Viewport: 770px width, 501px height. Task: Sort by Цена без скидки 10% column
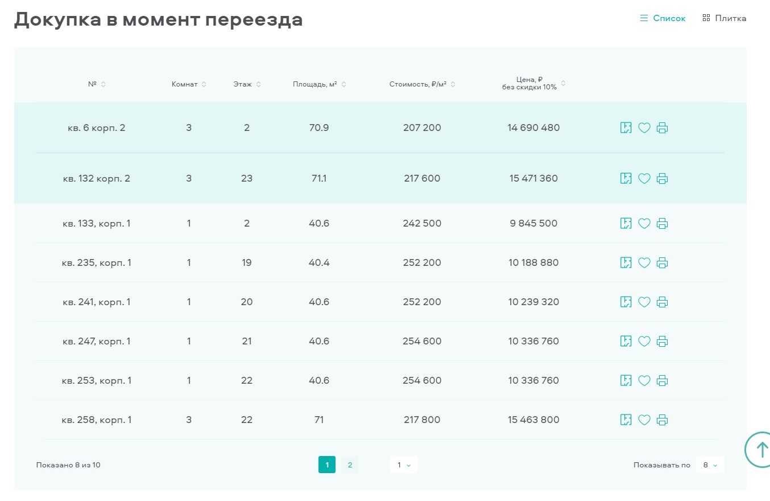(x=533, y=84)
